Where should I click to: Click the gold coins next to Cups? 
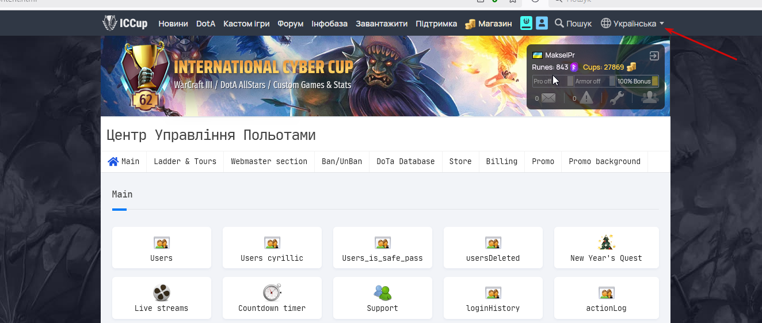click(631, 67)
